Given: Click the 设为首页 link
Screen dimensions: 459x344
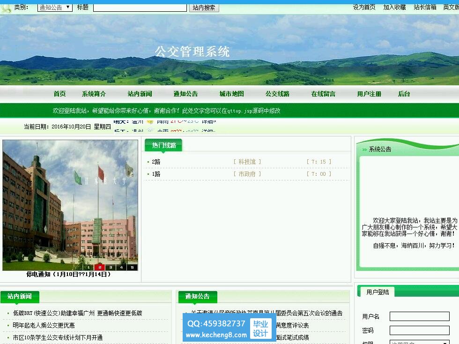Looking at the screenshot, I should 364,7.
